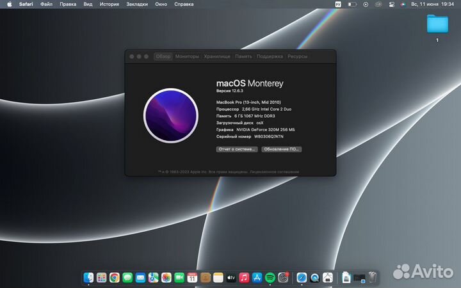Click the 2,66 GHz Intel Core 2 Duo value
The image size is (461, 288).
click(266, 109)
